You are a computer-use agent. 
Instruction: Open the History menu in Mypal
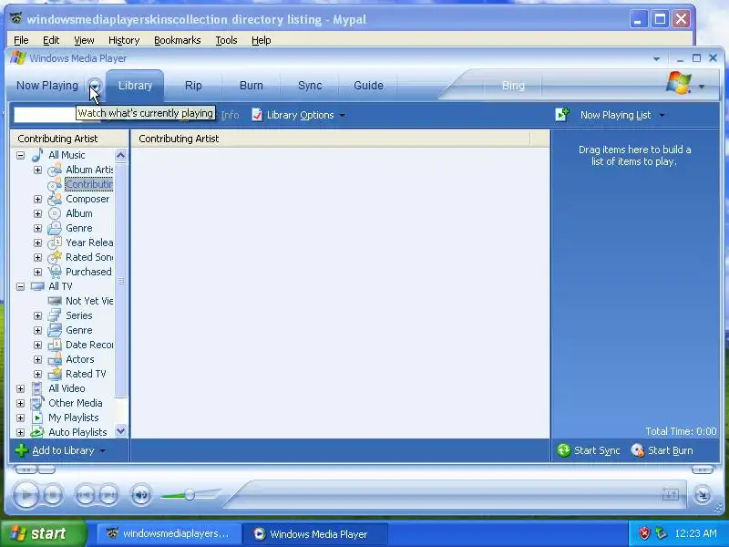click(x=124, y=40)
